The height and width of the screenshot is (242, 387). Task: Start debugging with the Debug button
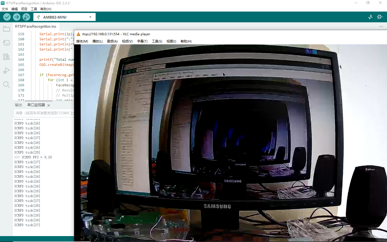(26, 17)
